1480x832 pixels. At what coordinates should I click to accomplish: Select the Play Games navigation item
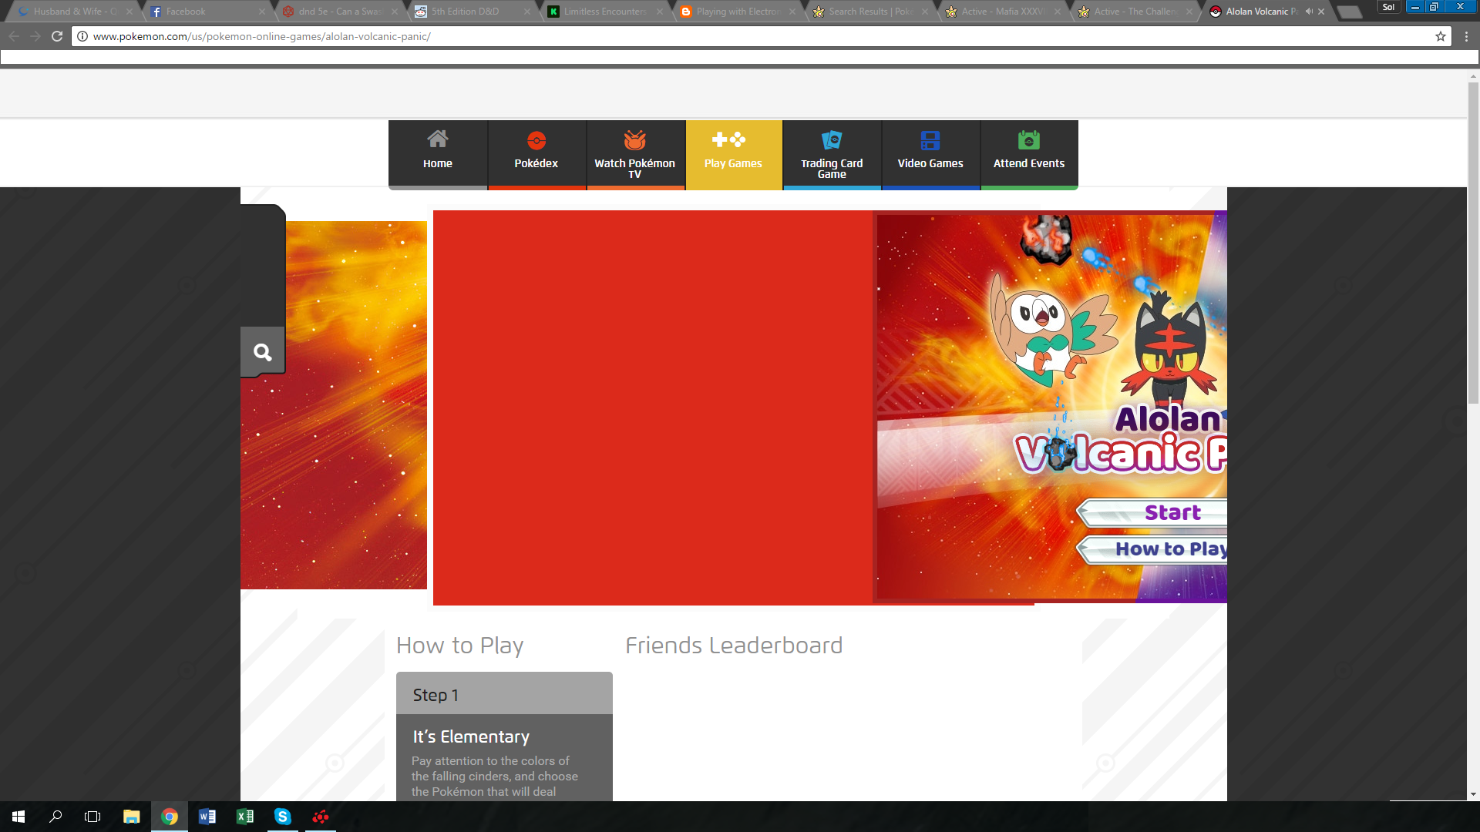pos(734,154)
